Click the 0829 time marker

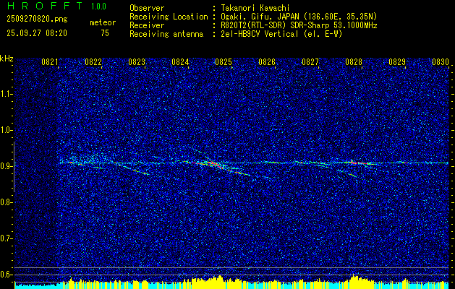(x=397, y=61)
